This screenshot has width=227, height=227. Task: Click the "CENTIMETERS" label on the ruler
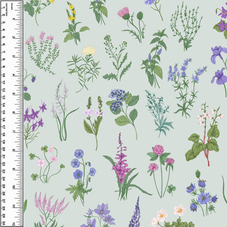tap(7, 9)
